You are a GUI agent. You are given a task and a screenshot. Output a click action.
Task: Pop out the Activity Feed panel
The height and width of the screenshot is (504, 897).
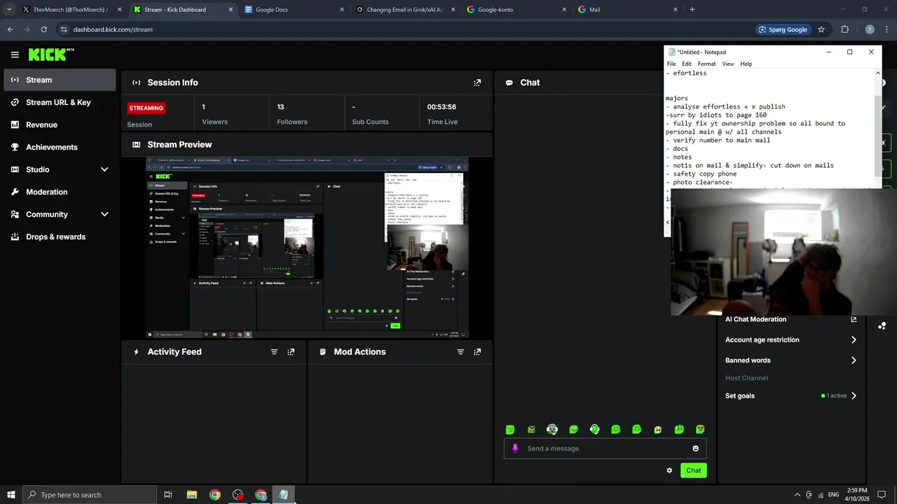point(291,352)
